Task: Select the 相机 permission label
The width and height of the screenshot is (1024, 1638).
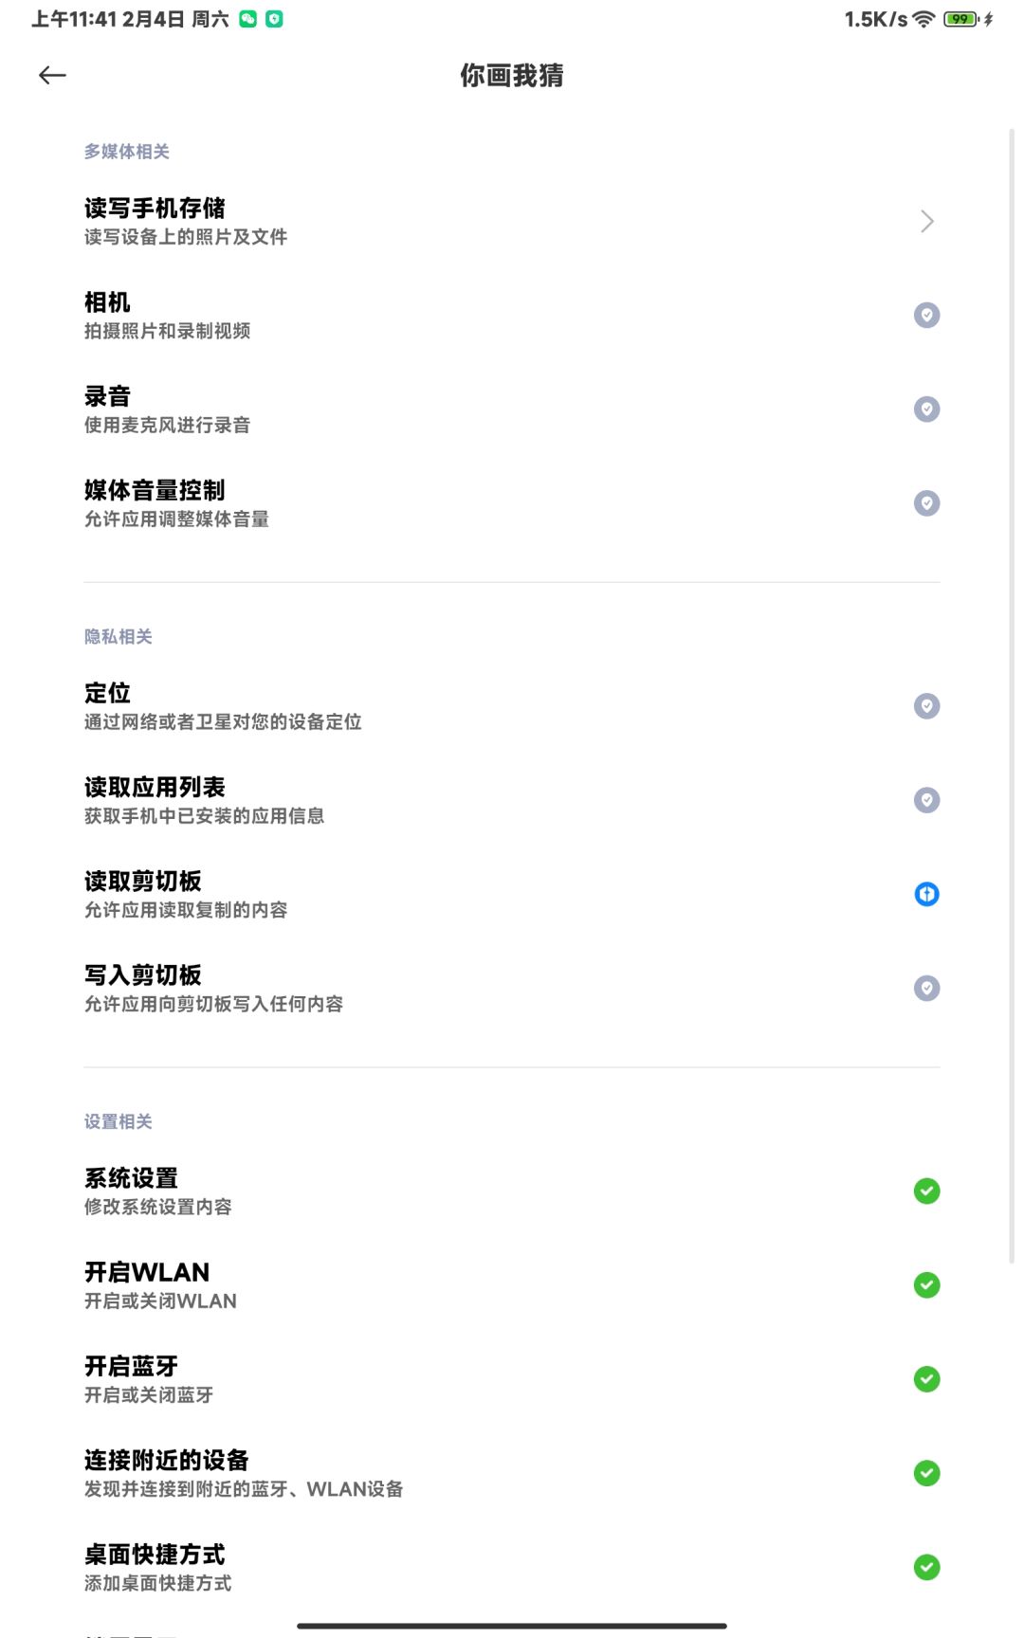Action: [x=107, y=302]
